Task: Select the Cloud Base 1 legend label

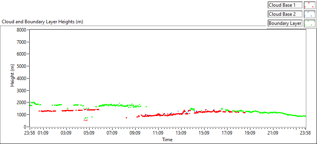Action: (285, 5)
